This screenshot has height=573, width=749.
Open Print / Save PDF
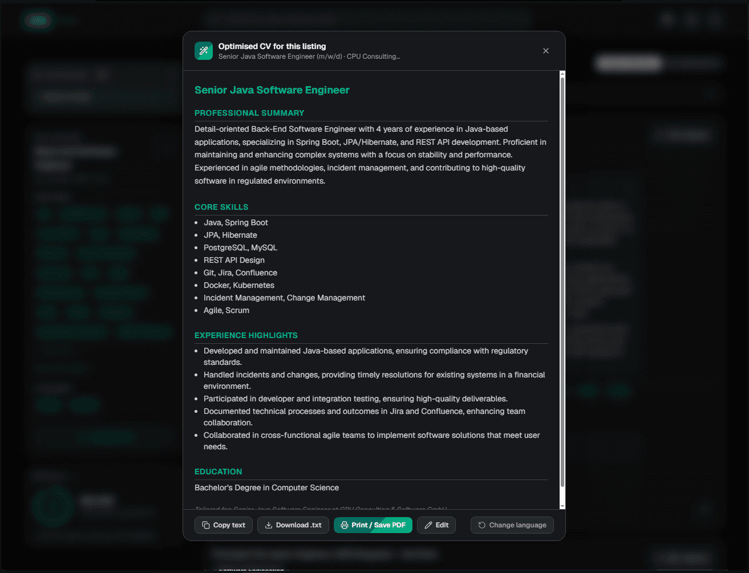373,525
